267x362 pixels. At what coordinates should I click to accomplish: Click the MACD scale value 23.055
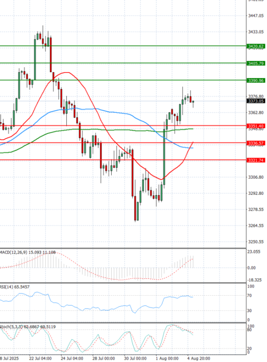(254, 252)
